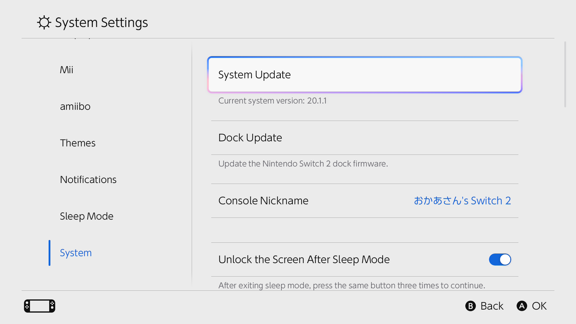Viewport: 576px width, 324px height.
Task: Click the OK label in footer
Action: click(539, 306)
